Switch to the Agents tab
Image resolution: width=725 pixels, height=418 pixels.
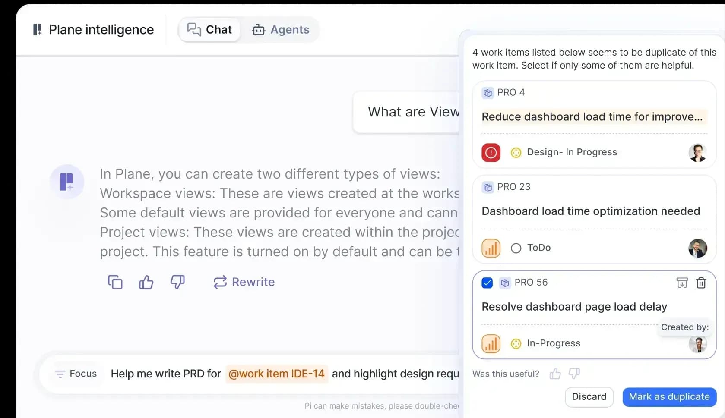click(x=281, y=29)
